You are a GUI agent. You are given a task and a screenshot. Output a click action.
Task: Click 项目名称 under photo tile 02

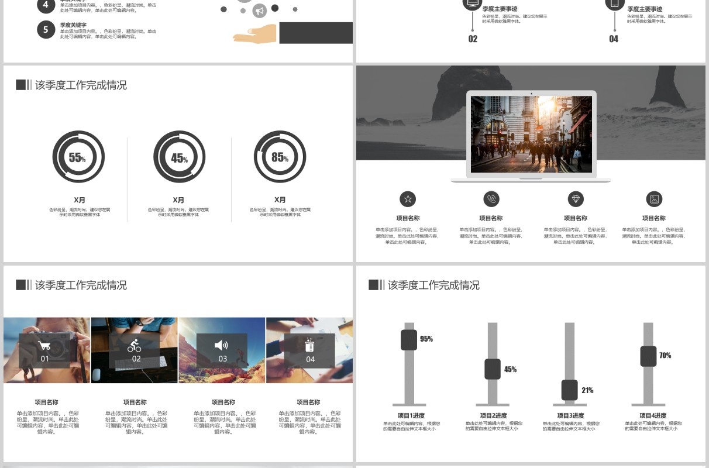(135, 402)
